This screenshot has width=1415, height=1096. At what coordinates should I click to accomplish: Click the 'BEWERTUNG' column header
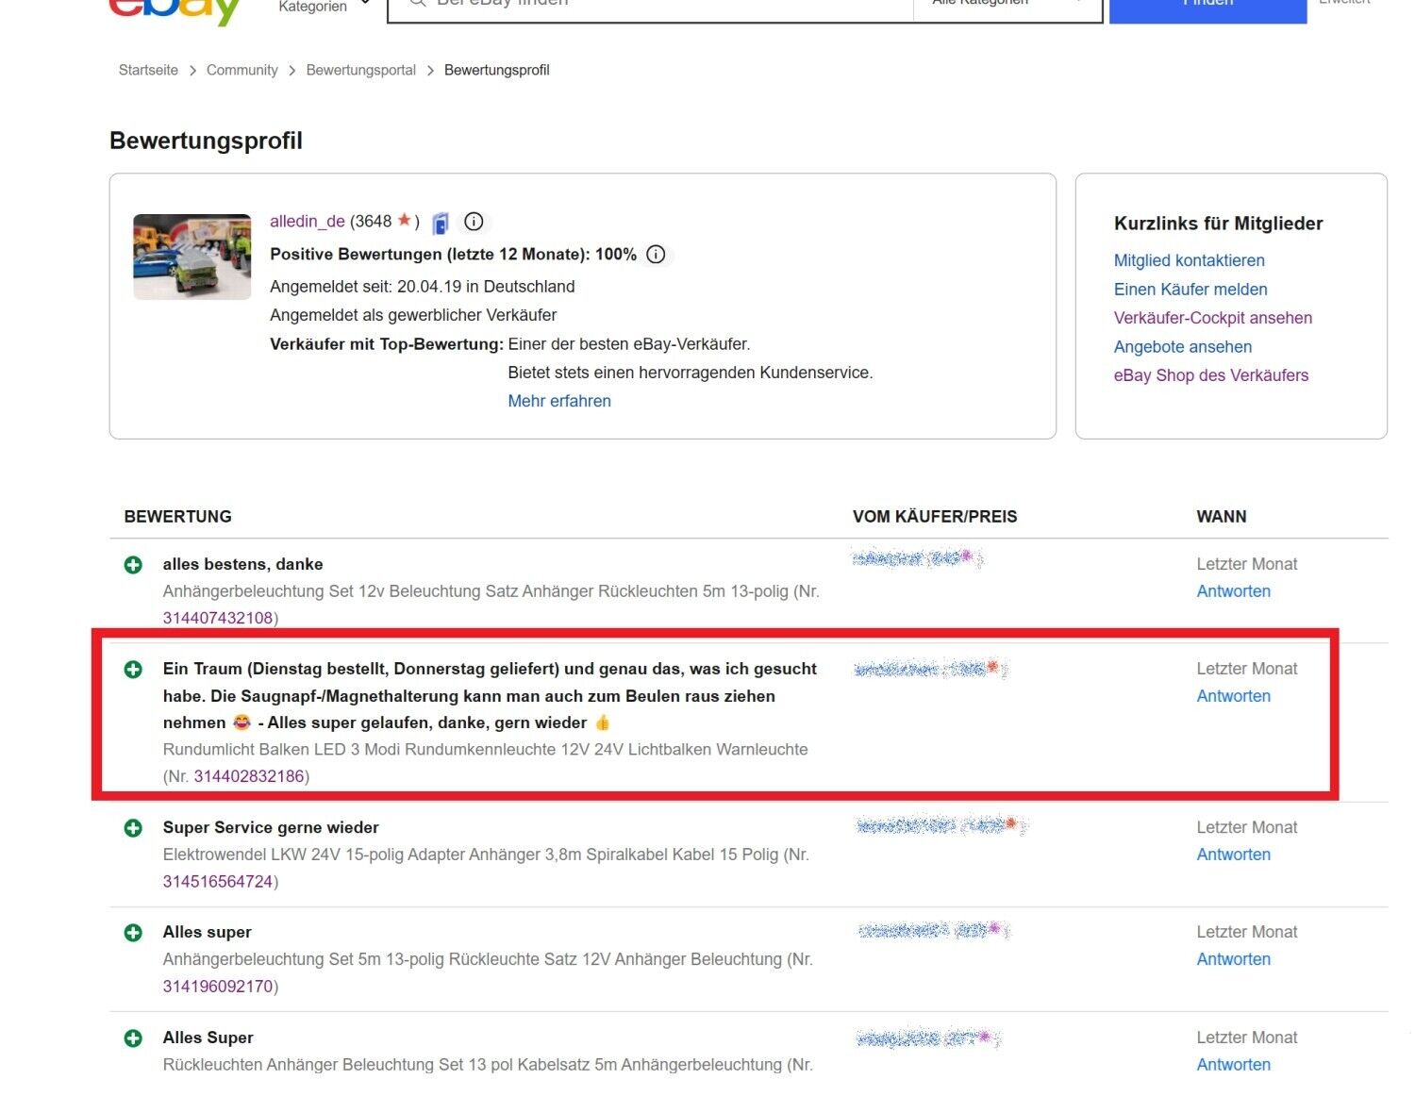pyautogui.click(x=177, y=517)
